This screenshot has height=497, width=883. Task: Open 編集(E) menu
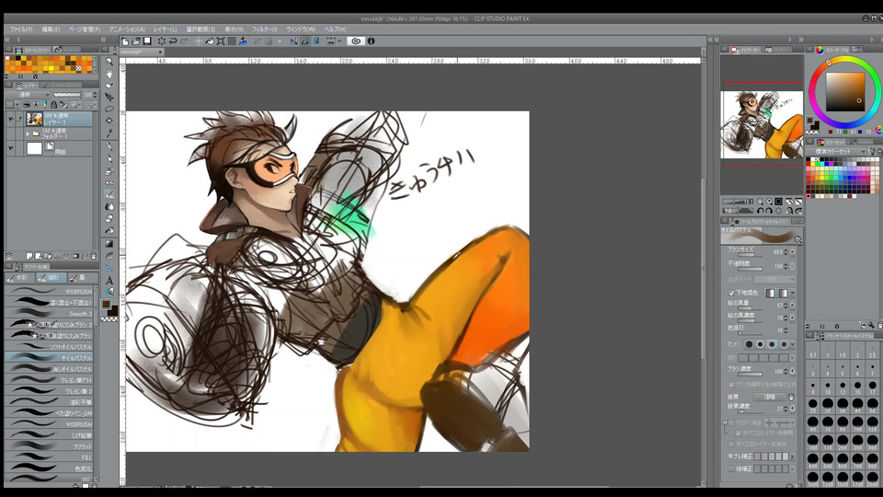point(51,29)
